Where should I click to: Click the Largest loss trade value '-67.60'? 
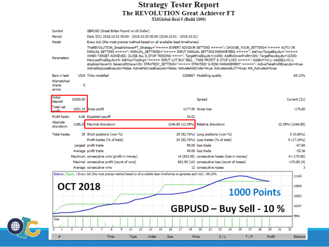(x=300, y=145)
